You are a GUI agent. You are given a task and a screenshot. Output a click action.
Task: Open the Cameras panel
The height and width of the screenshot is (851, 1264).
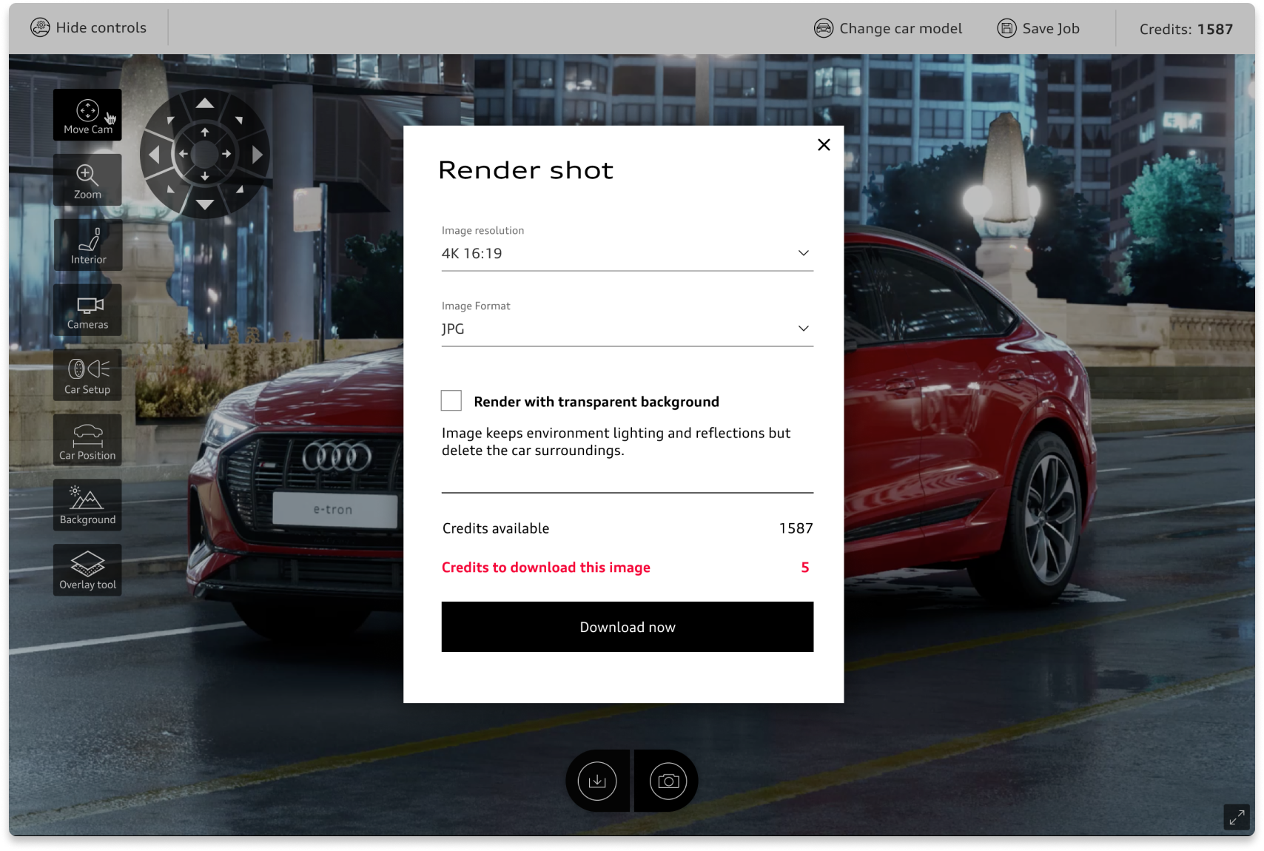tap(87, 310)
